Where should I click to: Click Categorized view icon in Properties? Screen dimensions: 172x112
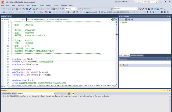pos(121,65)
